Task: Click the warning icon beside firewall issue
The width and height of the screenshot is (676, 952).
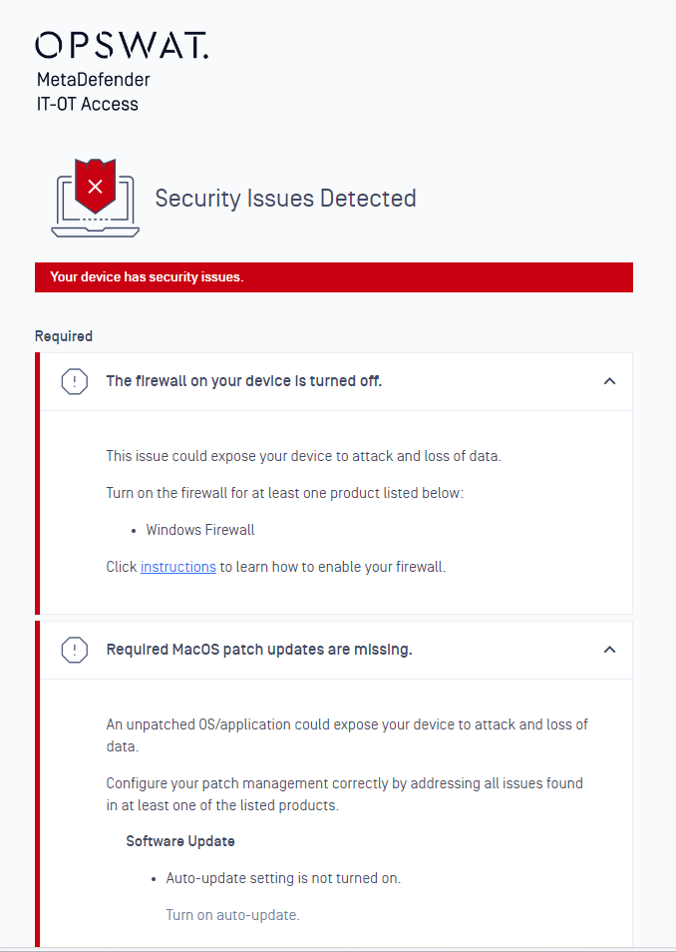Action: 75,381
